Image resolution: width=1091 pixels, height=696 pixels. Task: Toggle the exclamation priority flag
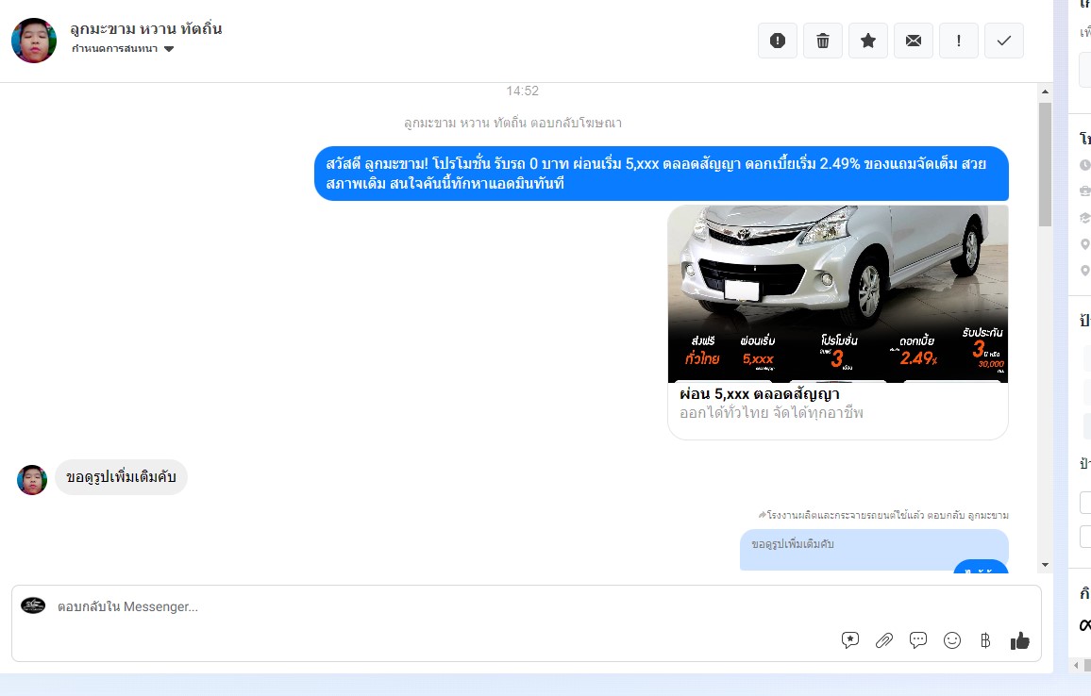point(959,41)
